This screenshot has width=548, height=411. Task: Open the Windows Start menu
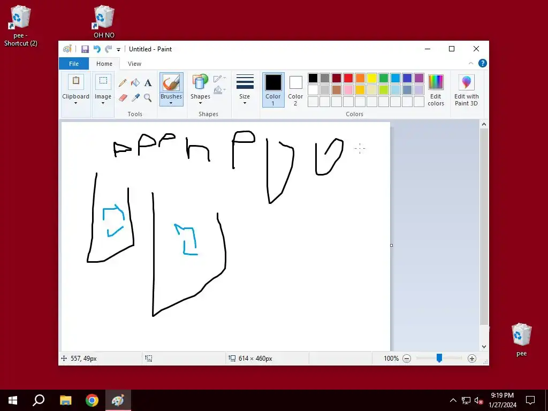click(13, 400)
